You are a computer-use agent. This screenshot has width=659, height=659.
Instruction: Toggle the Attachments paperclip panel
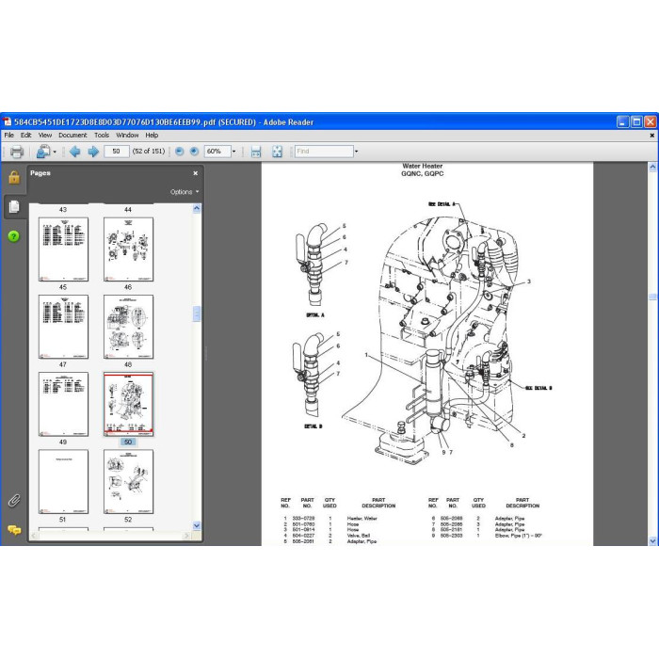(x=14, y=501)
